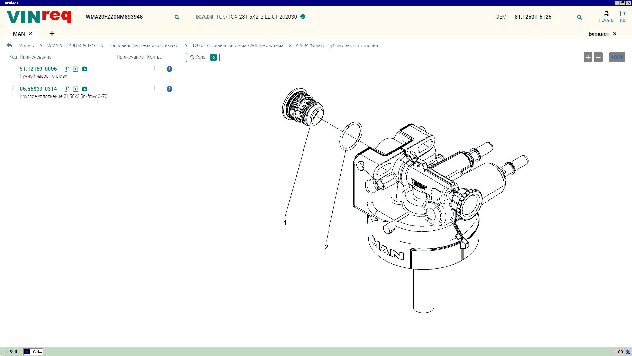Open photo camera icon for 51.12150-0006
632x356 pixels.
[x=85, y=69]
